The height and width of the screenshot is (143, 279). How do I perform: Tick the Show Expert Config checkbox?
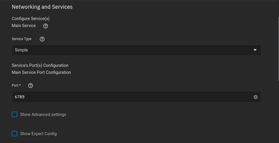15,134
